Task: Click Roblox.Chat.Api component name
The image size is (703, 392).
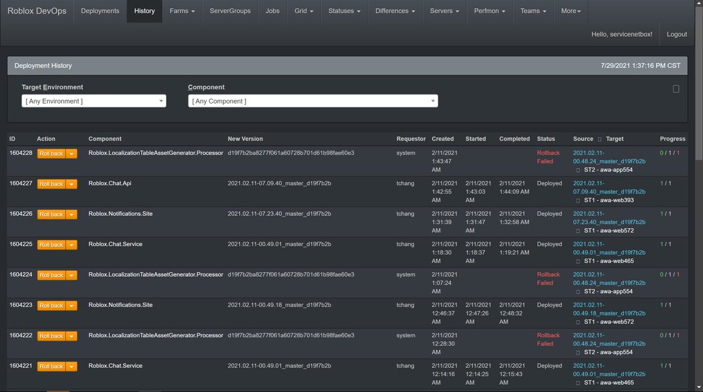Action: pos(110,183)
